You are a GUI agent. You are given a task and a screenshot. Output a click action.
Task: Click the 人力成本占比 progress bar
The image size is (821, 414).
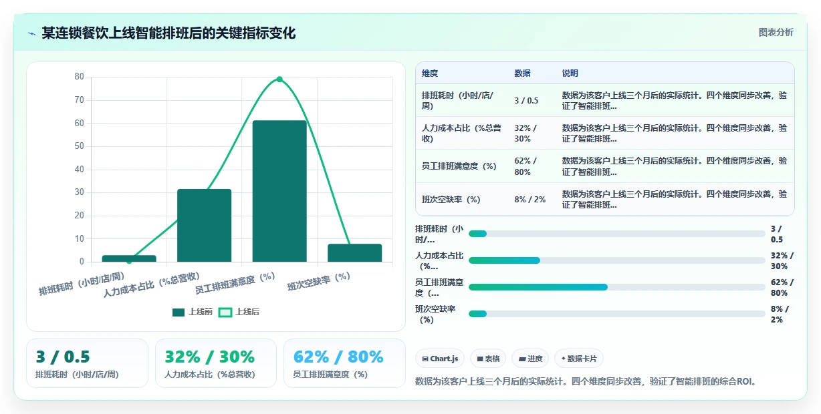tap(616, 260)
